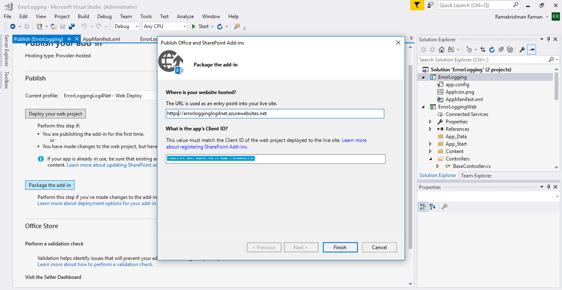Click Package the add-in button

(x=50, y=185)
